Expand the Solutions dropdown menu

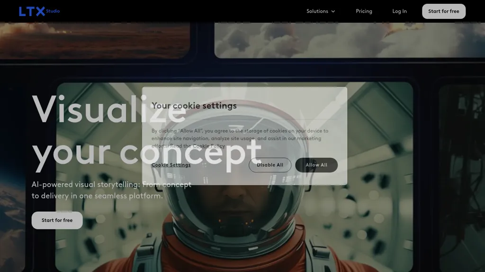[x=321, y=11]
